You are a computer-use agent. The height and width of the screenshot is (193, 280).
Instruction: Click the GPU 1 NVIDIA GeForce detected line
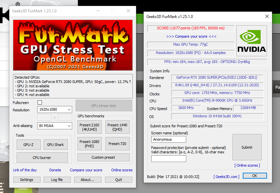point(73,82)
